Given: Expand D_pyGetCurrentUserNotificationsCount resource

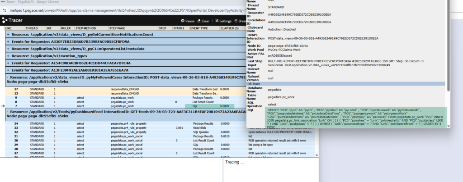Looking at the screenshot, I should pyautogui.click(x=8, y=34).
